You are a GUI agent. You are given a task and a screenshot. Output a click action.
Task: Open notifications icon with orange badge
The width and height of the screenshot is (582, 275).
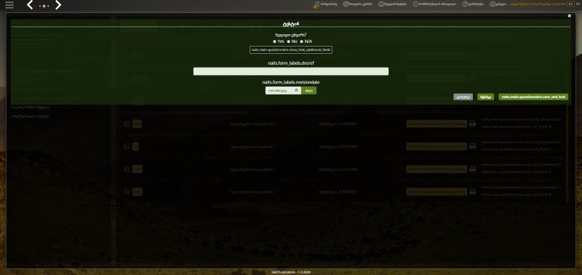pos(316,4)
